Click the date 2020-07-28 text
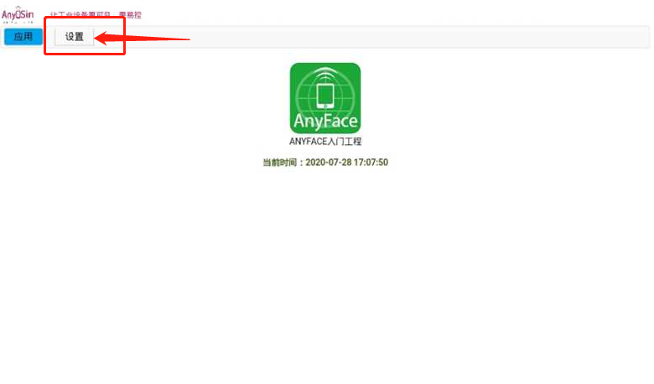 tap(330, 163)
